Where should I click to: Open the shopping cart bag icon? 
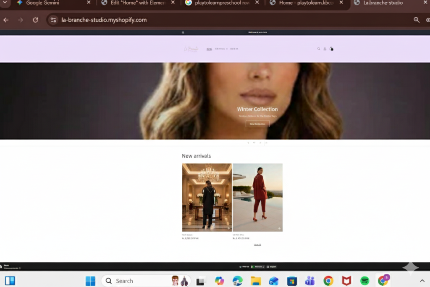coord(331,49)
